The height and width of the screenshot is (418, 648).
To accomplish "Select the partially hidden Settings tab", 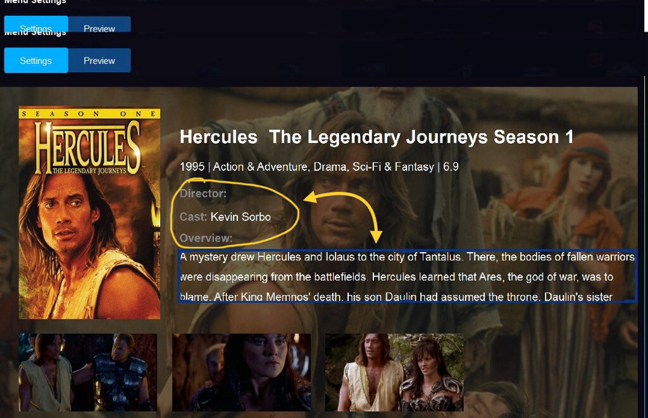I will (36, 24).
